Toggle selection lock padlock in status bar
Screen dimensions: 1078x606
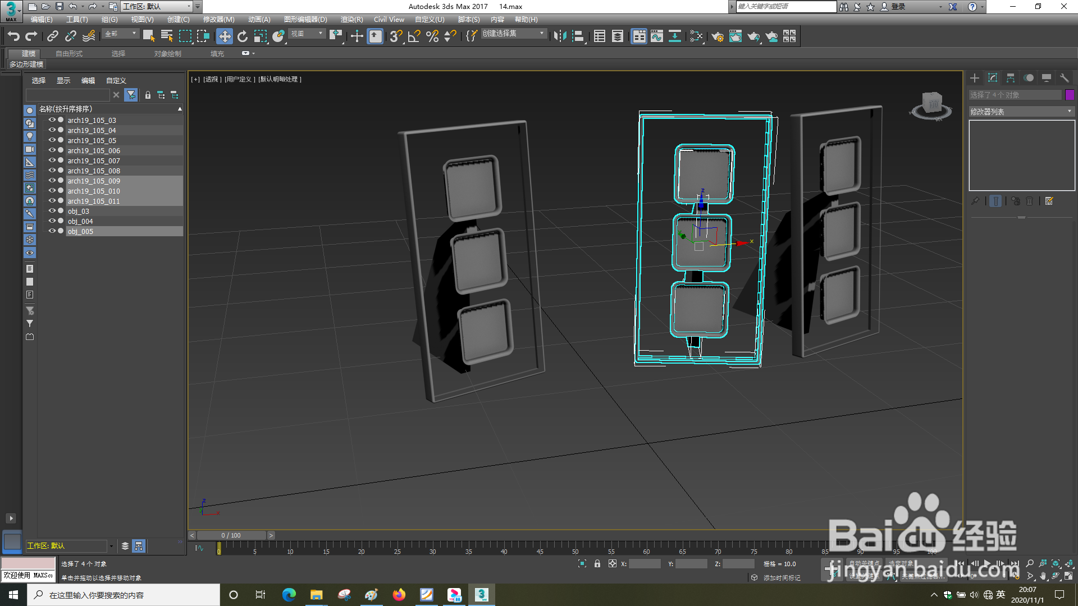click(597, 564)
